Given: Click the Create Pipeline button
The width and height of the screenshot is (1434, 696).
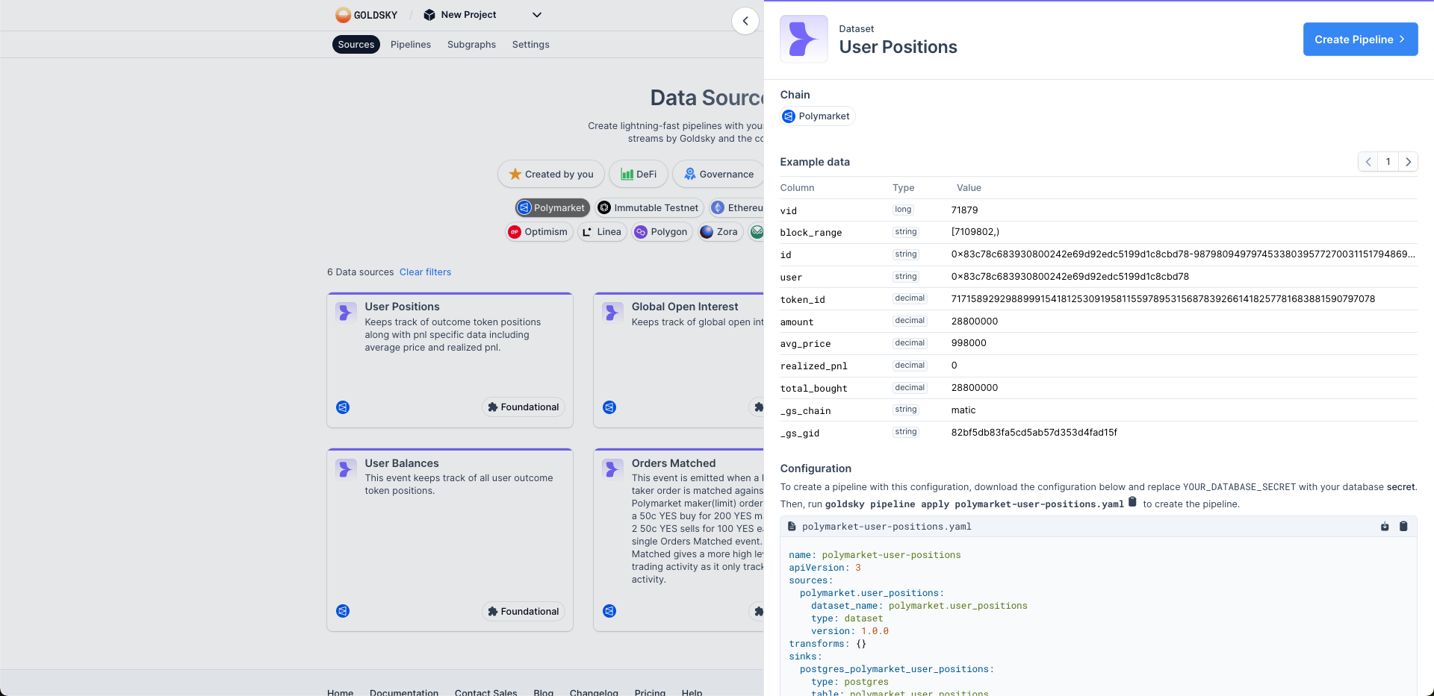Looking at the screenshot, I should [x=1360, y=40].
